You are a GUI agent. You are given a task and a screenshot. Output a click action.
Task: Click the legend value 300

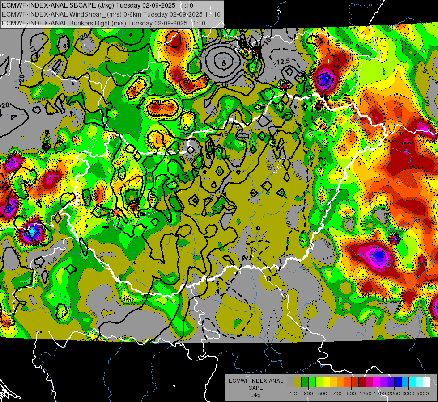(308, 394)
